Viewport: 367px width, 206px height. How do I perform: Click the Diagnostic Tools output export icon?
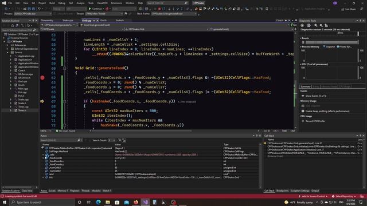coord(309,25)
